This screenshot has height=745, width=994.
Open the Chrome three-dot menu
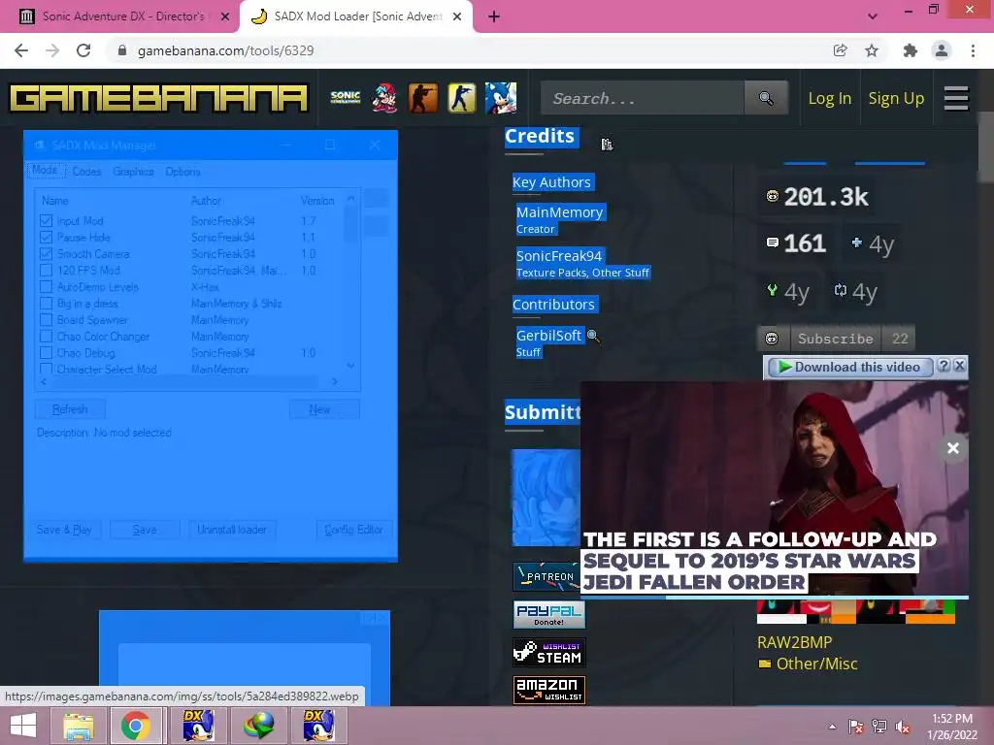click(973, 50)
